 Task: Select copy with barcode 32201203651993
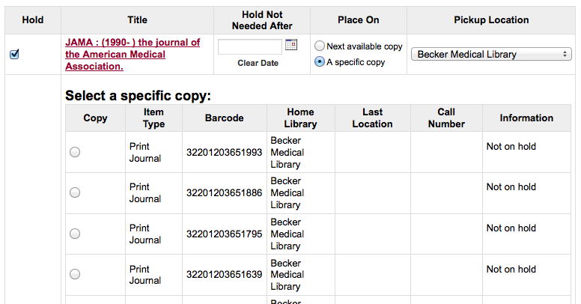[75, 152]
